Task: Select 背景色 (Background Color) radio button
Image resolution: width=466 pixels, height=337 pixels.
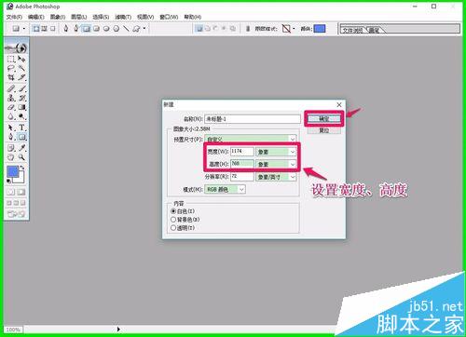Action: coord(173,220)
